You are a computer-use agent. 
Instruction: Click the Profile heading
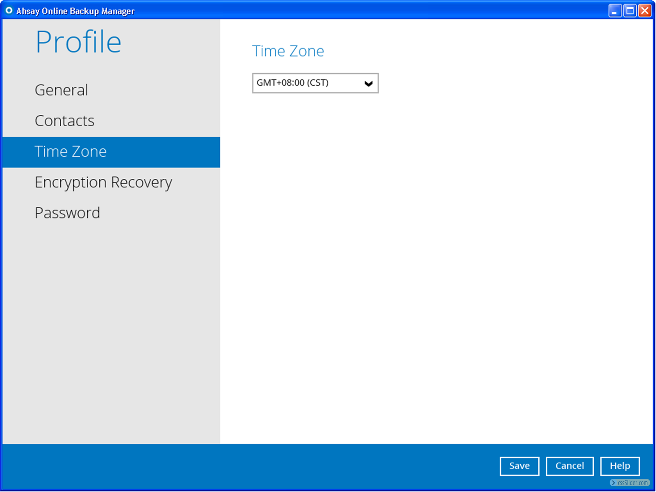coord(78,42)
